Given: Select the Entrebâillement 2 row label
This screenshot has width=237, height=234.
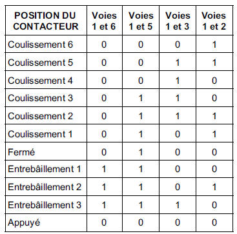Looking at the screenshot, I should pyautogui.click(x=45, y=187).
